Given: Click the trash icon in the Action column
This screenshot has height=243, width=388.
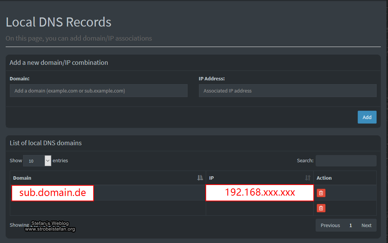Looking at the screenshot, I should (321, 193).
